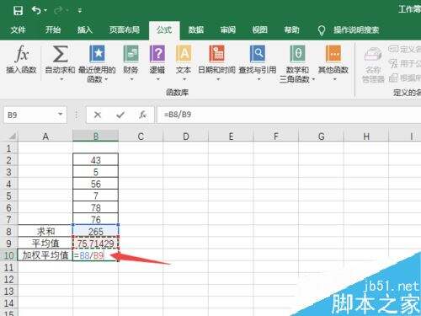Open the Name Box dropdown arrow
This screenshot has width=421, height=316.
pyautogui.click(x=60, y=115)
